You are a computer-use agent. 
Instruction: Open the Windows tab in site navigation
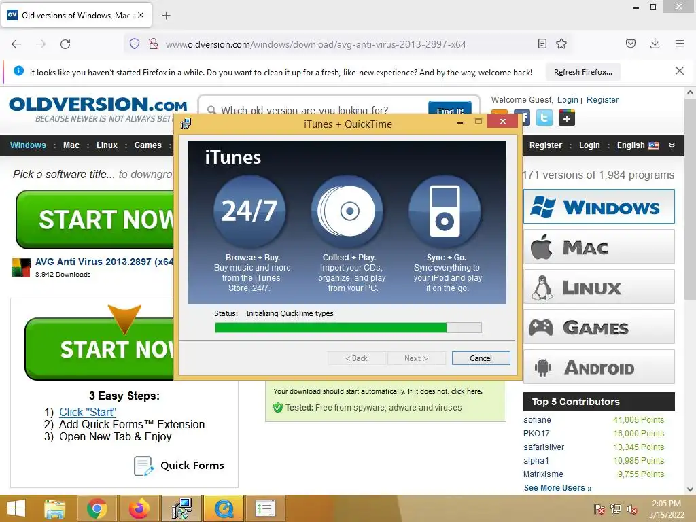[28, 145]
